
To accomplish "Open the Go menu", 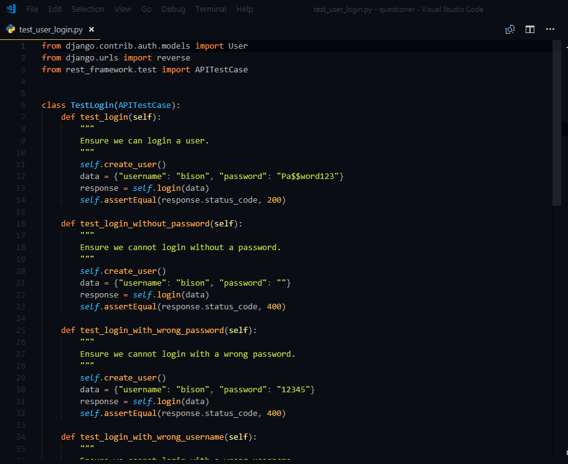I will pyautogui.click(x=146, y=9).
